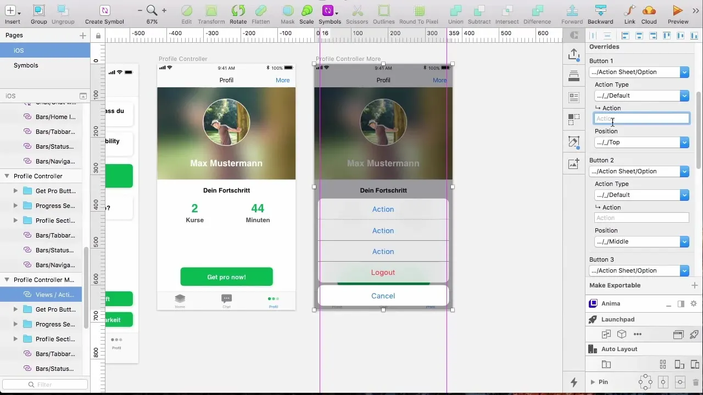Select the Edit tool in the toolbar
The image size is (703, 395).
tap(187, 10)
